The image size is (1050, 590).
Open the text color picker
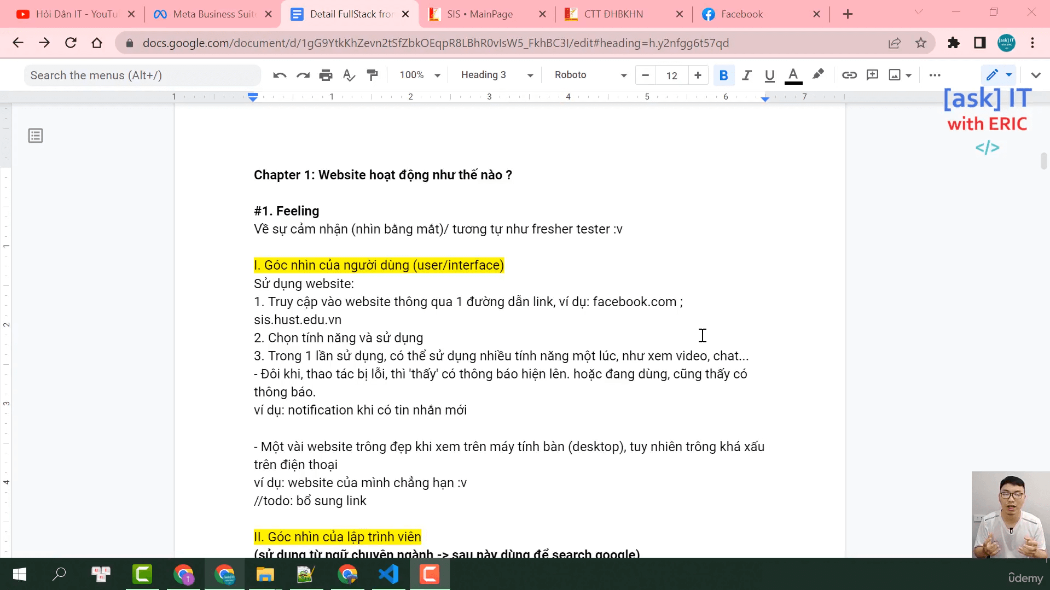pos(793,75)
